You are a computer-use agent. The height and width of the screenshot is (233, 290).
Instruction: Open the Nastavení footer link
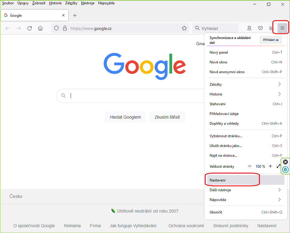coord(267,226)
